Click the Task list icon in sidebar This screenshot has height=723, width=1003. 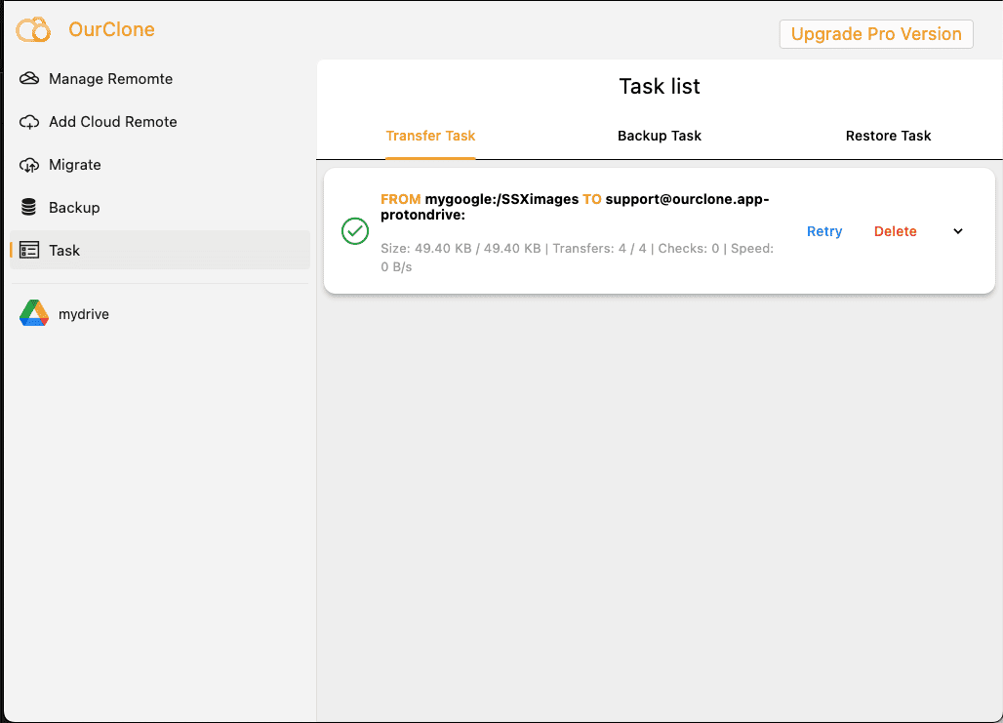point(29,250)
